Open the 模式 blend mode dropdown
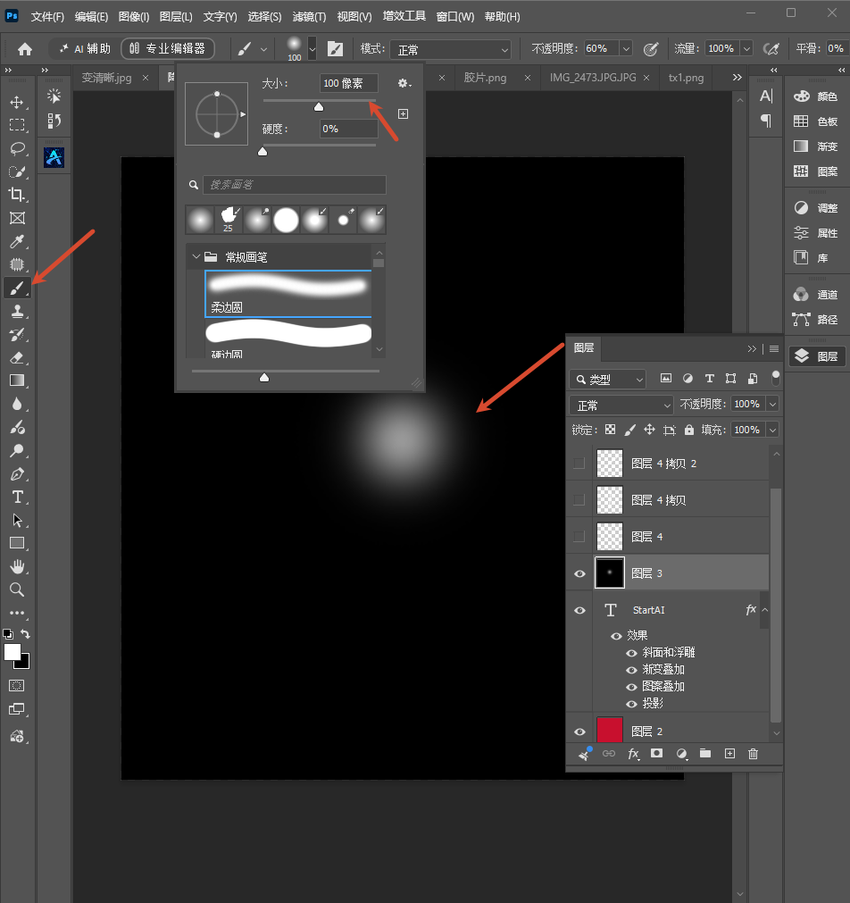Viewport: 850px width, 903px height. pos(450,49)
